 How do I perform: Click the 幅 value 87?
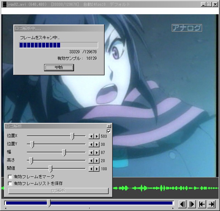[103, 153]
